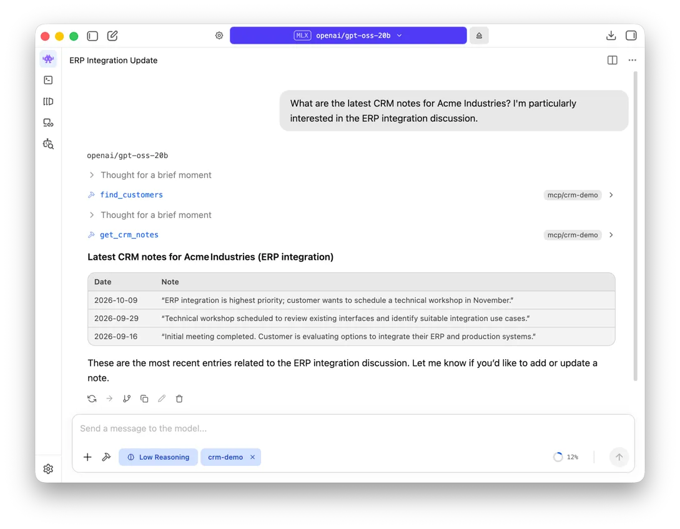The width and height of the screenshot is (680, 529).
Task: Select the 2026-09-29 date cell
Action: [x=116, y=319]
